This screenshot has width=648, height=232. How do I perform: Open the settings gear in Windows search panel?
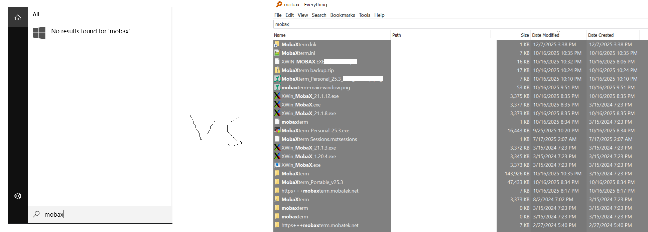pyautogui.click(x=18, y=196)
